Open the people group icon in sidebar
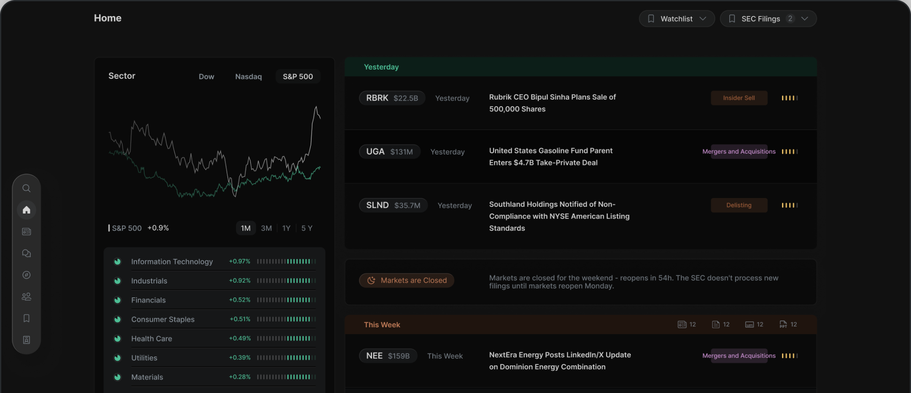Viewport: 911px width, 393px height. 26,297
